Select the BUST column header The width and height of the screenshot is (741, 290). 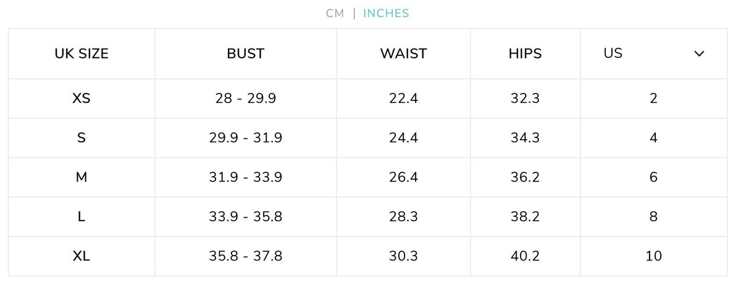point(246,54)
